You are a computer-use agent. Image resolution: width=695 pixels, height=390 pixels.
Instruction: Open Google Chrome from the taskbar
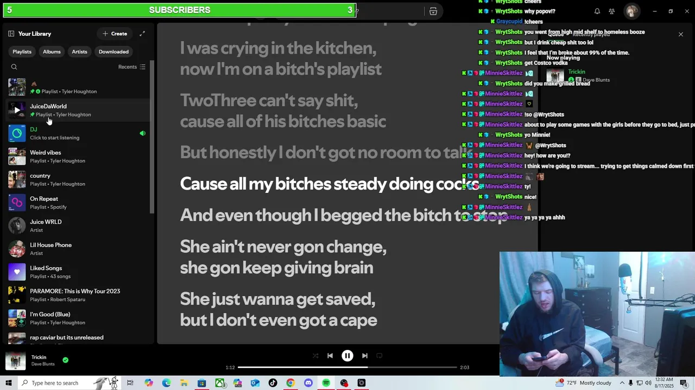tap(290, 383)
